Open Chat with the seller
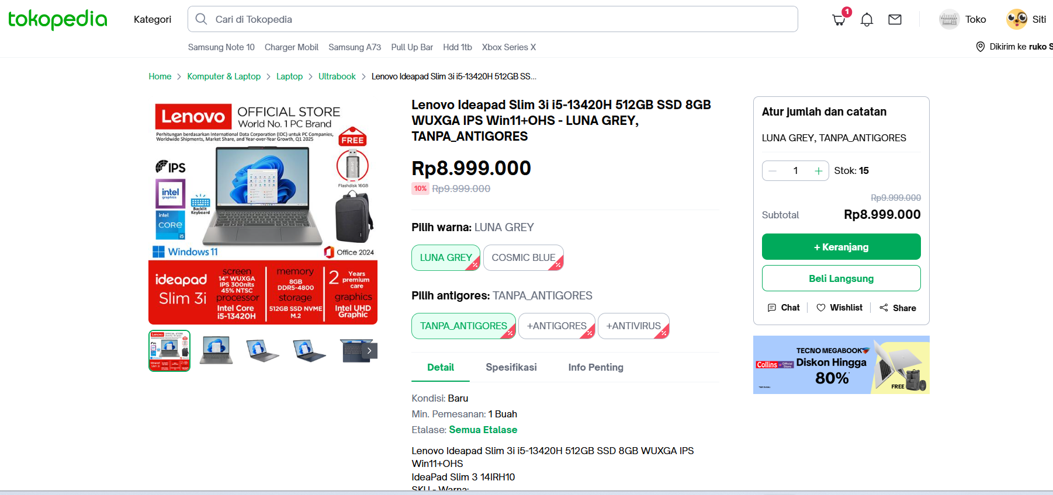 click(784, 308)
